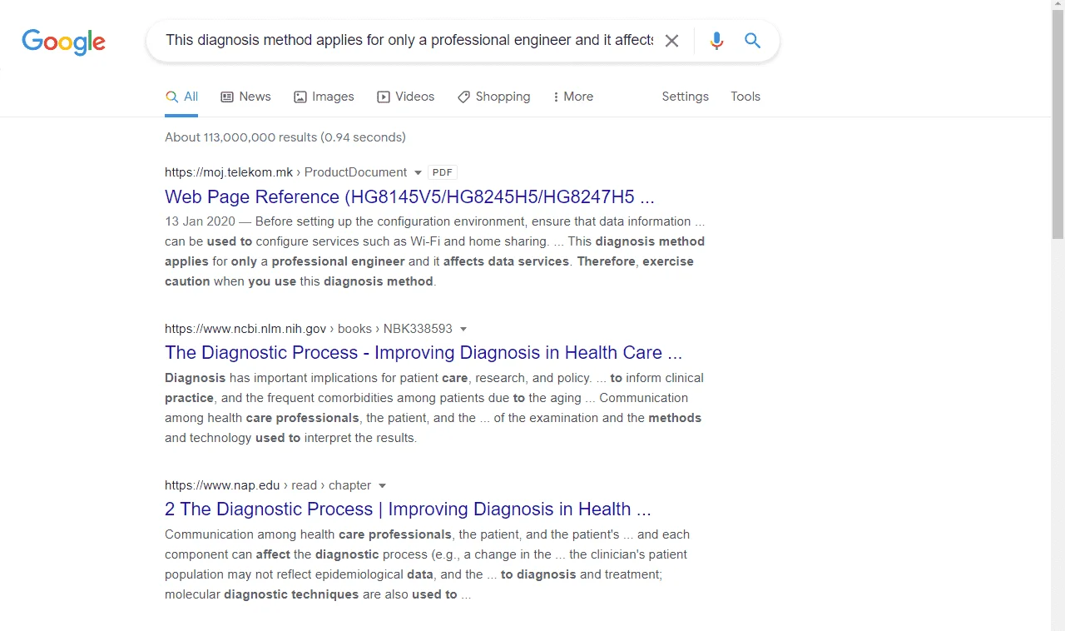
Task: Start voice search with microphone icon
Action: [x=716, y=41]
